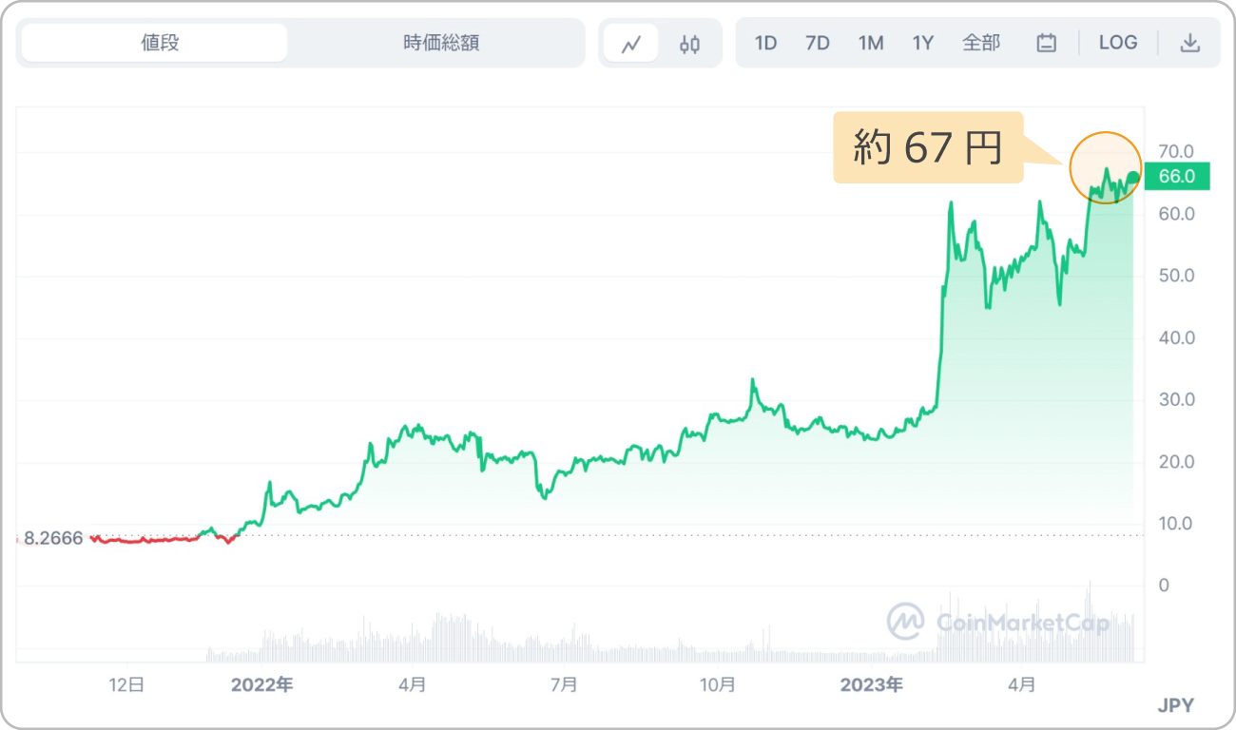Open the calendar date range picker

pos(1046,43)
